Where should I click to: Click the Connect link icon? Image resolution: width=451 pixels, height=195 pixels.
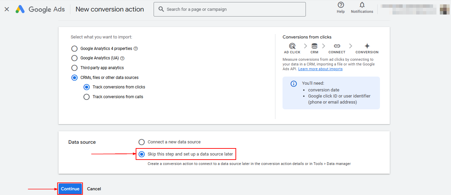337,46
